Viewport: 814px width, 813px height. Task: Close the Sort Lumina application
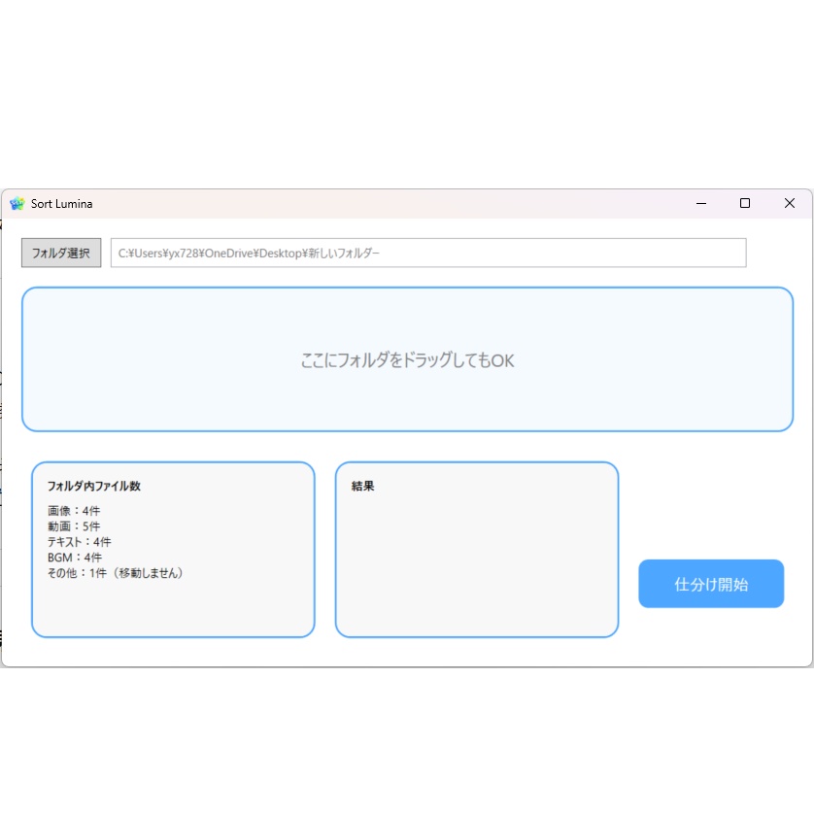pyautogui.click(x=789, y=203)
